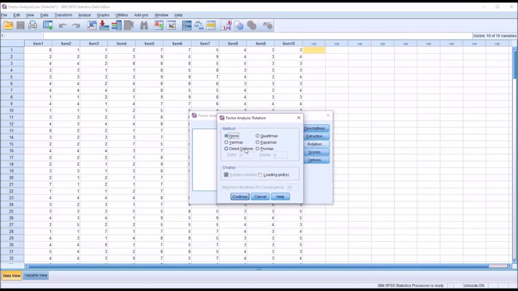Select the Item5 column header

149,44
